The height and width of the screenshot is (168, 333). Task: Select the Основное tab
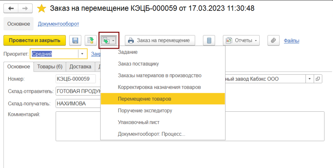[19, 67]
